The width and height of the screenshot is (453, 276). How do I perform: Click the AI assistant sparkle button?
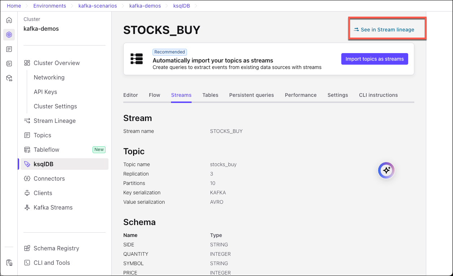pos(386,170)
